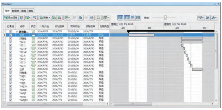
Task: Uncheck the active checkbox for YZZ 5 task
Action: 11,55
